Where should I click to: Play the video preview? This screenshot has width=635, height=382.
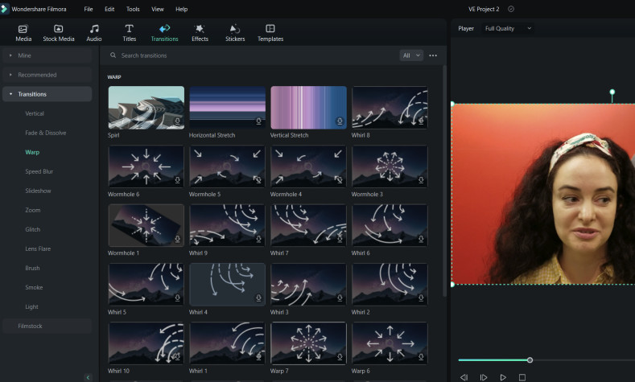(503, 377)
